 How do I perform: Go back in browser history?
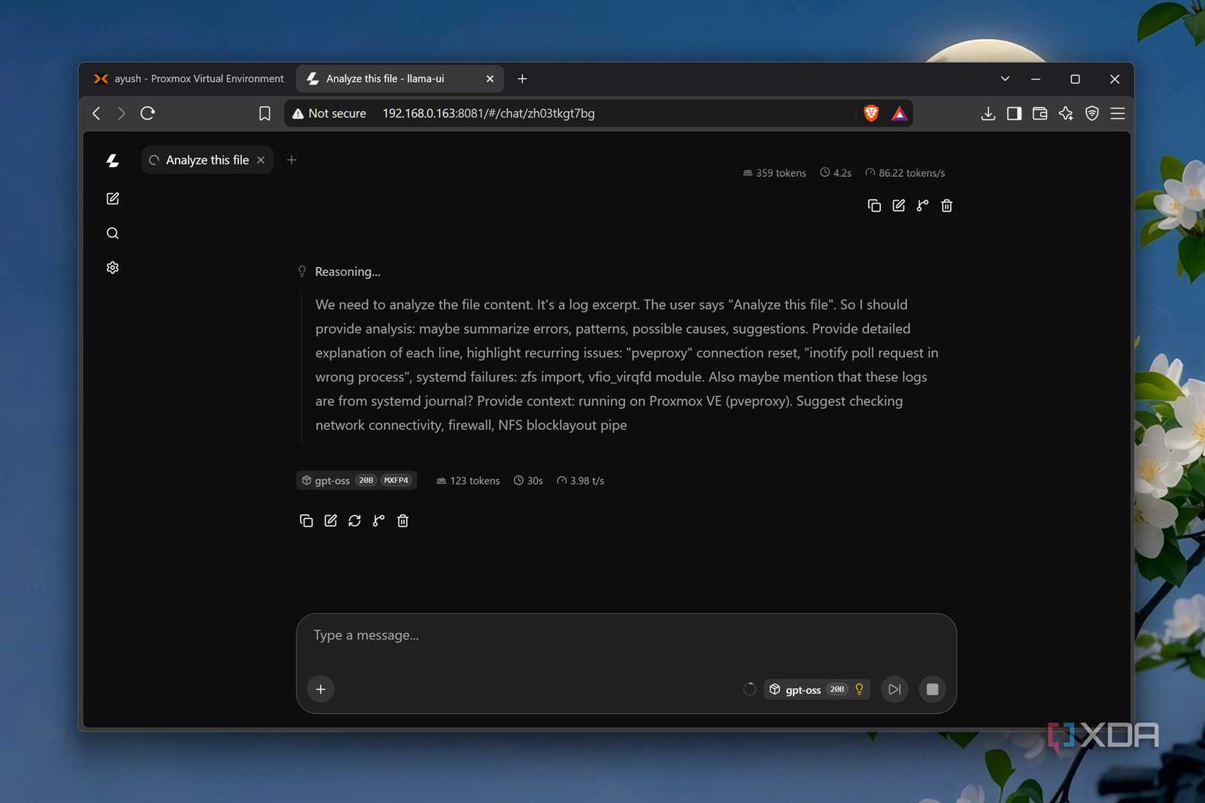tap(96, 113)
